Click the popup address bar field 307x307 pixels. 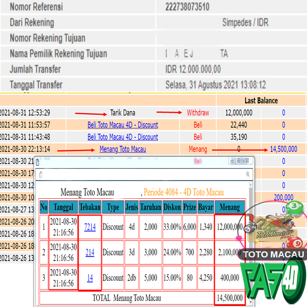click(144, 174)
